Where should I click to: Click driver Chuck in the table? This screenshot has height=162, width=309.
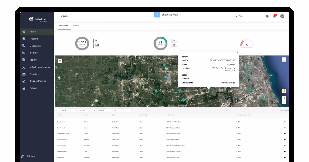click(x=86, y=134)
